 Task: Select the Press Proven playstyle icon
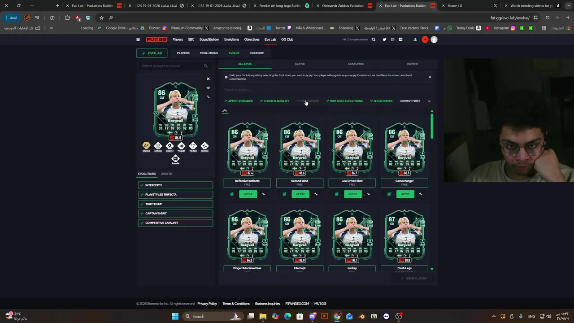[x=175, y=159]
